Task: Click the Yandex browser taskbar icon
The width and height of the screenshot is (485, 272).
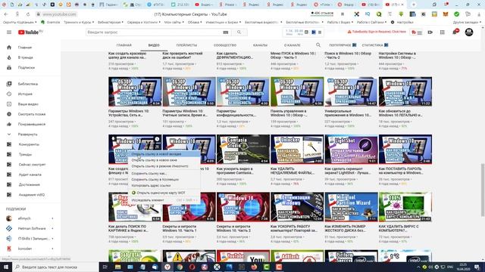Action: (167, 267)
